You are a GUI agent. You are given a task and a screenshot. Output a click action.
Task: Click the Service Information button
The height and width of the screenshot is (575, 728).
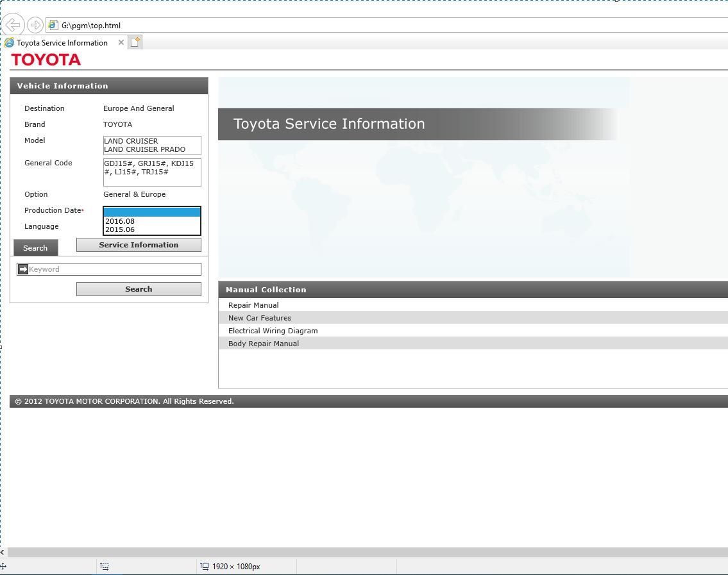tap(139, 245)
